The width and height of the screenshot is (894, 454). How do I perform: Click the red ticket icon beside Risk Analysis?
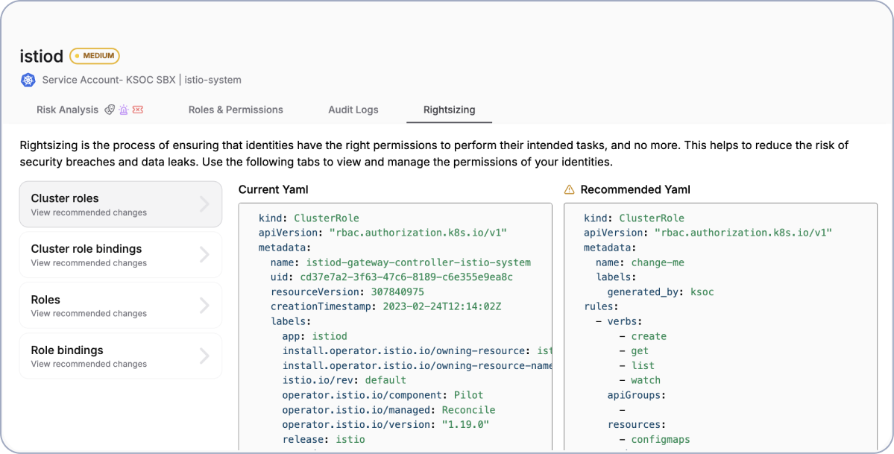click(137, 110)
